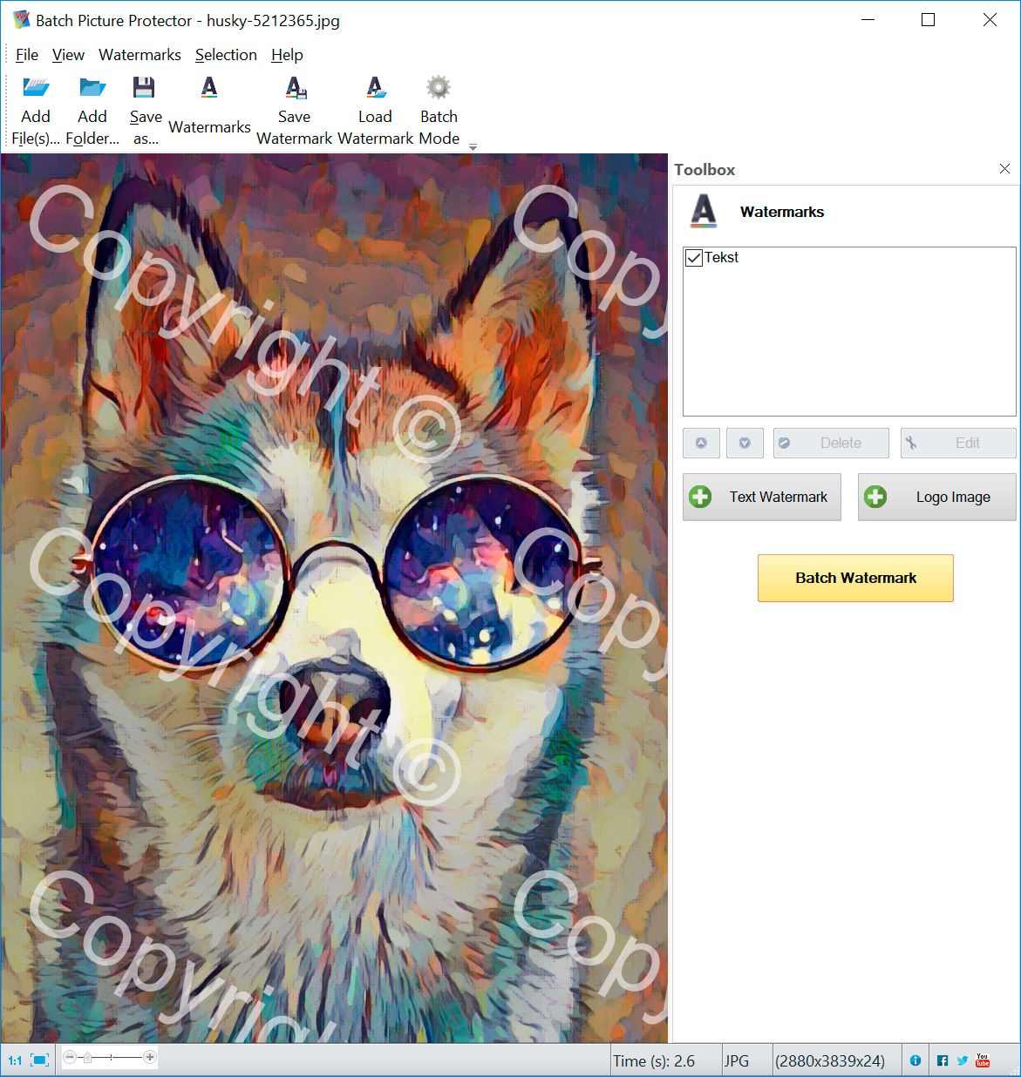The height and width of the screenshot is (1077, 1021).
Task: Expand the toolbar overflow chevron
Action: tap(473, 148)
